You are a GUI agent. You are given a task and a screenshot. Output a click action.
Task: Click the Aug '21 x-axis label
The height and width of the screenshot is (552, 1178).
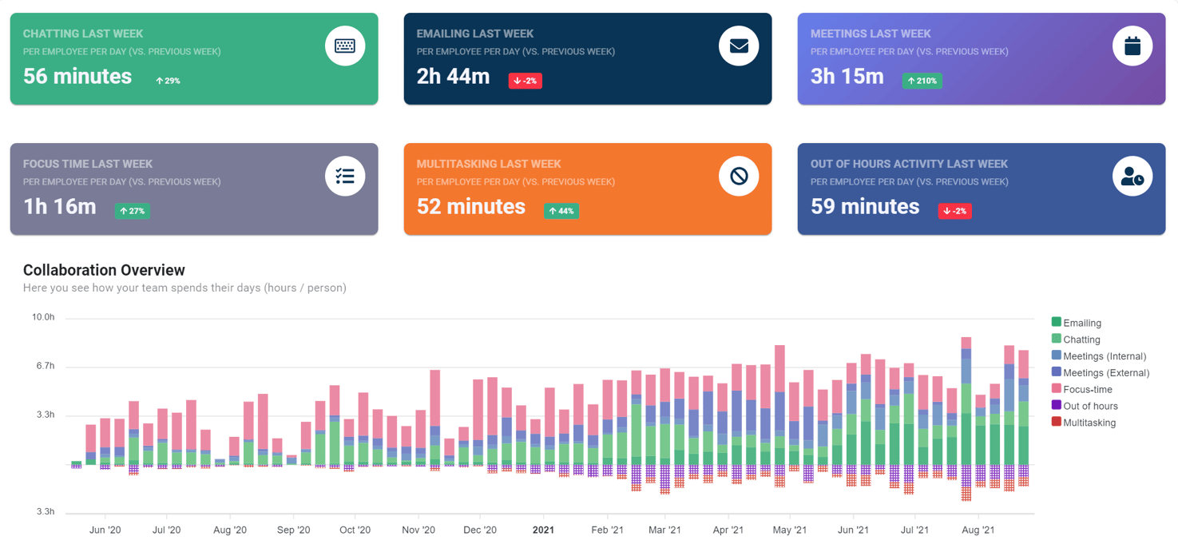pos(978,530)
